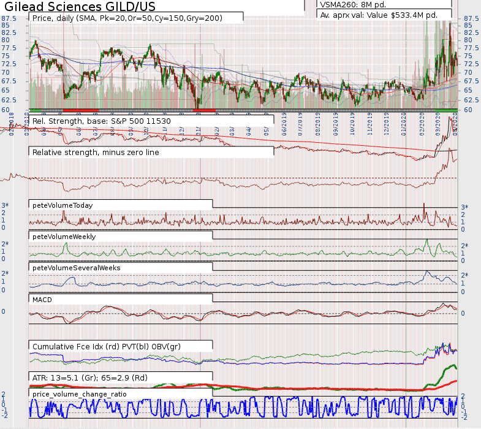Click the peteVolumeToday panel label
This screenshot has height=429, width=481.
coord(62,205)
